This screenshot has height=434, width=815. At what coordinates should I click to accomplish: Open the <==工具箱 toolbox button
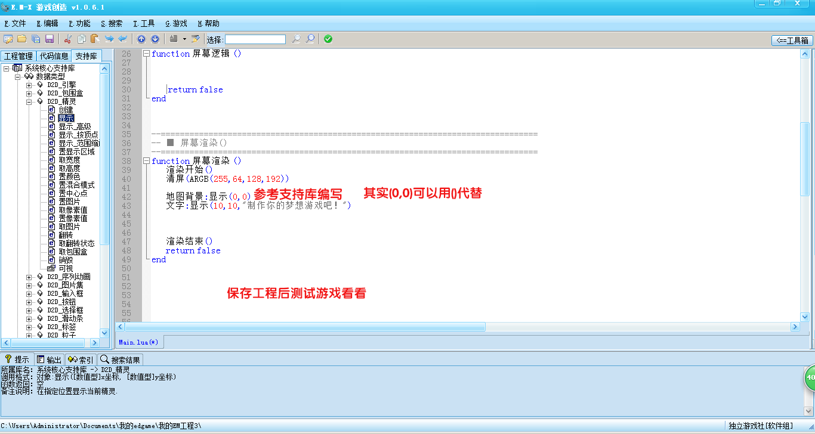click(792, 41)
